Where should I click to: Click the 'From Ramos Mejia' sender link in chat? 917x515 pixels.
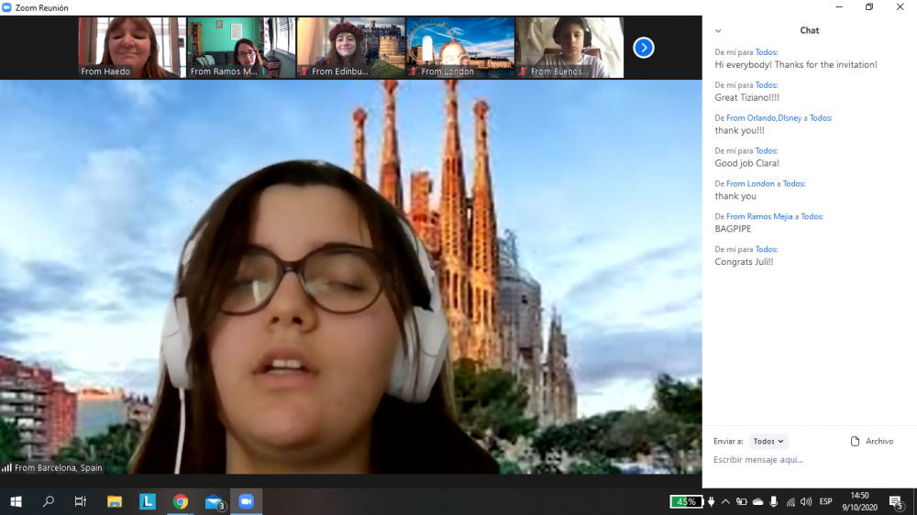759,216
